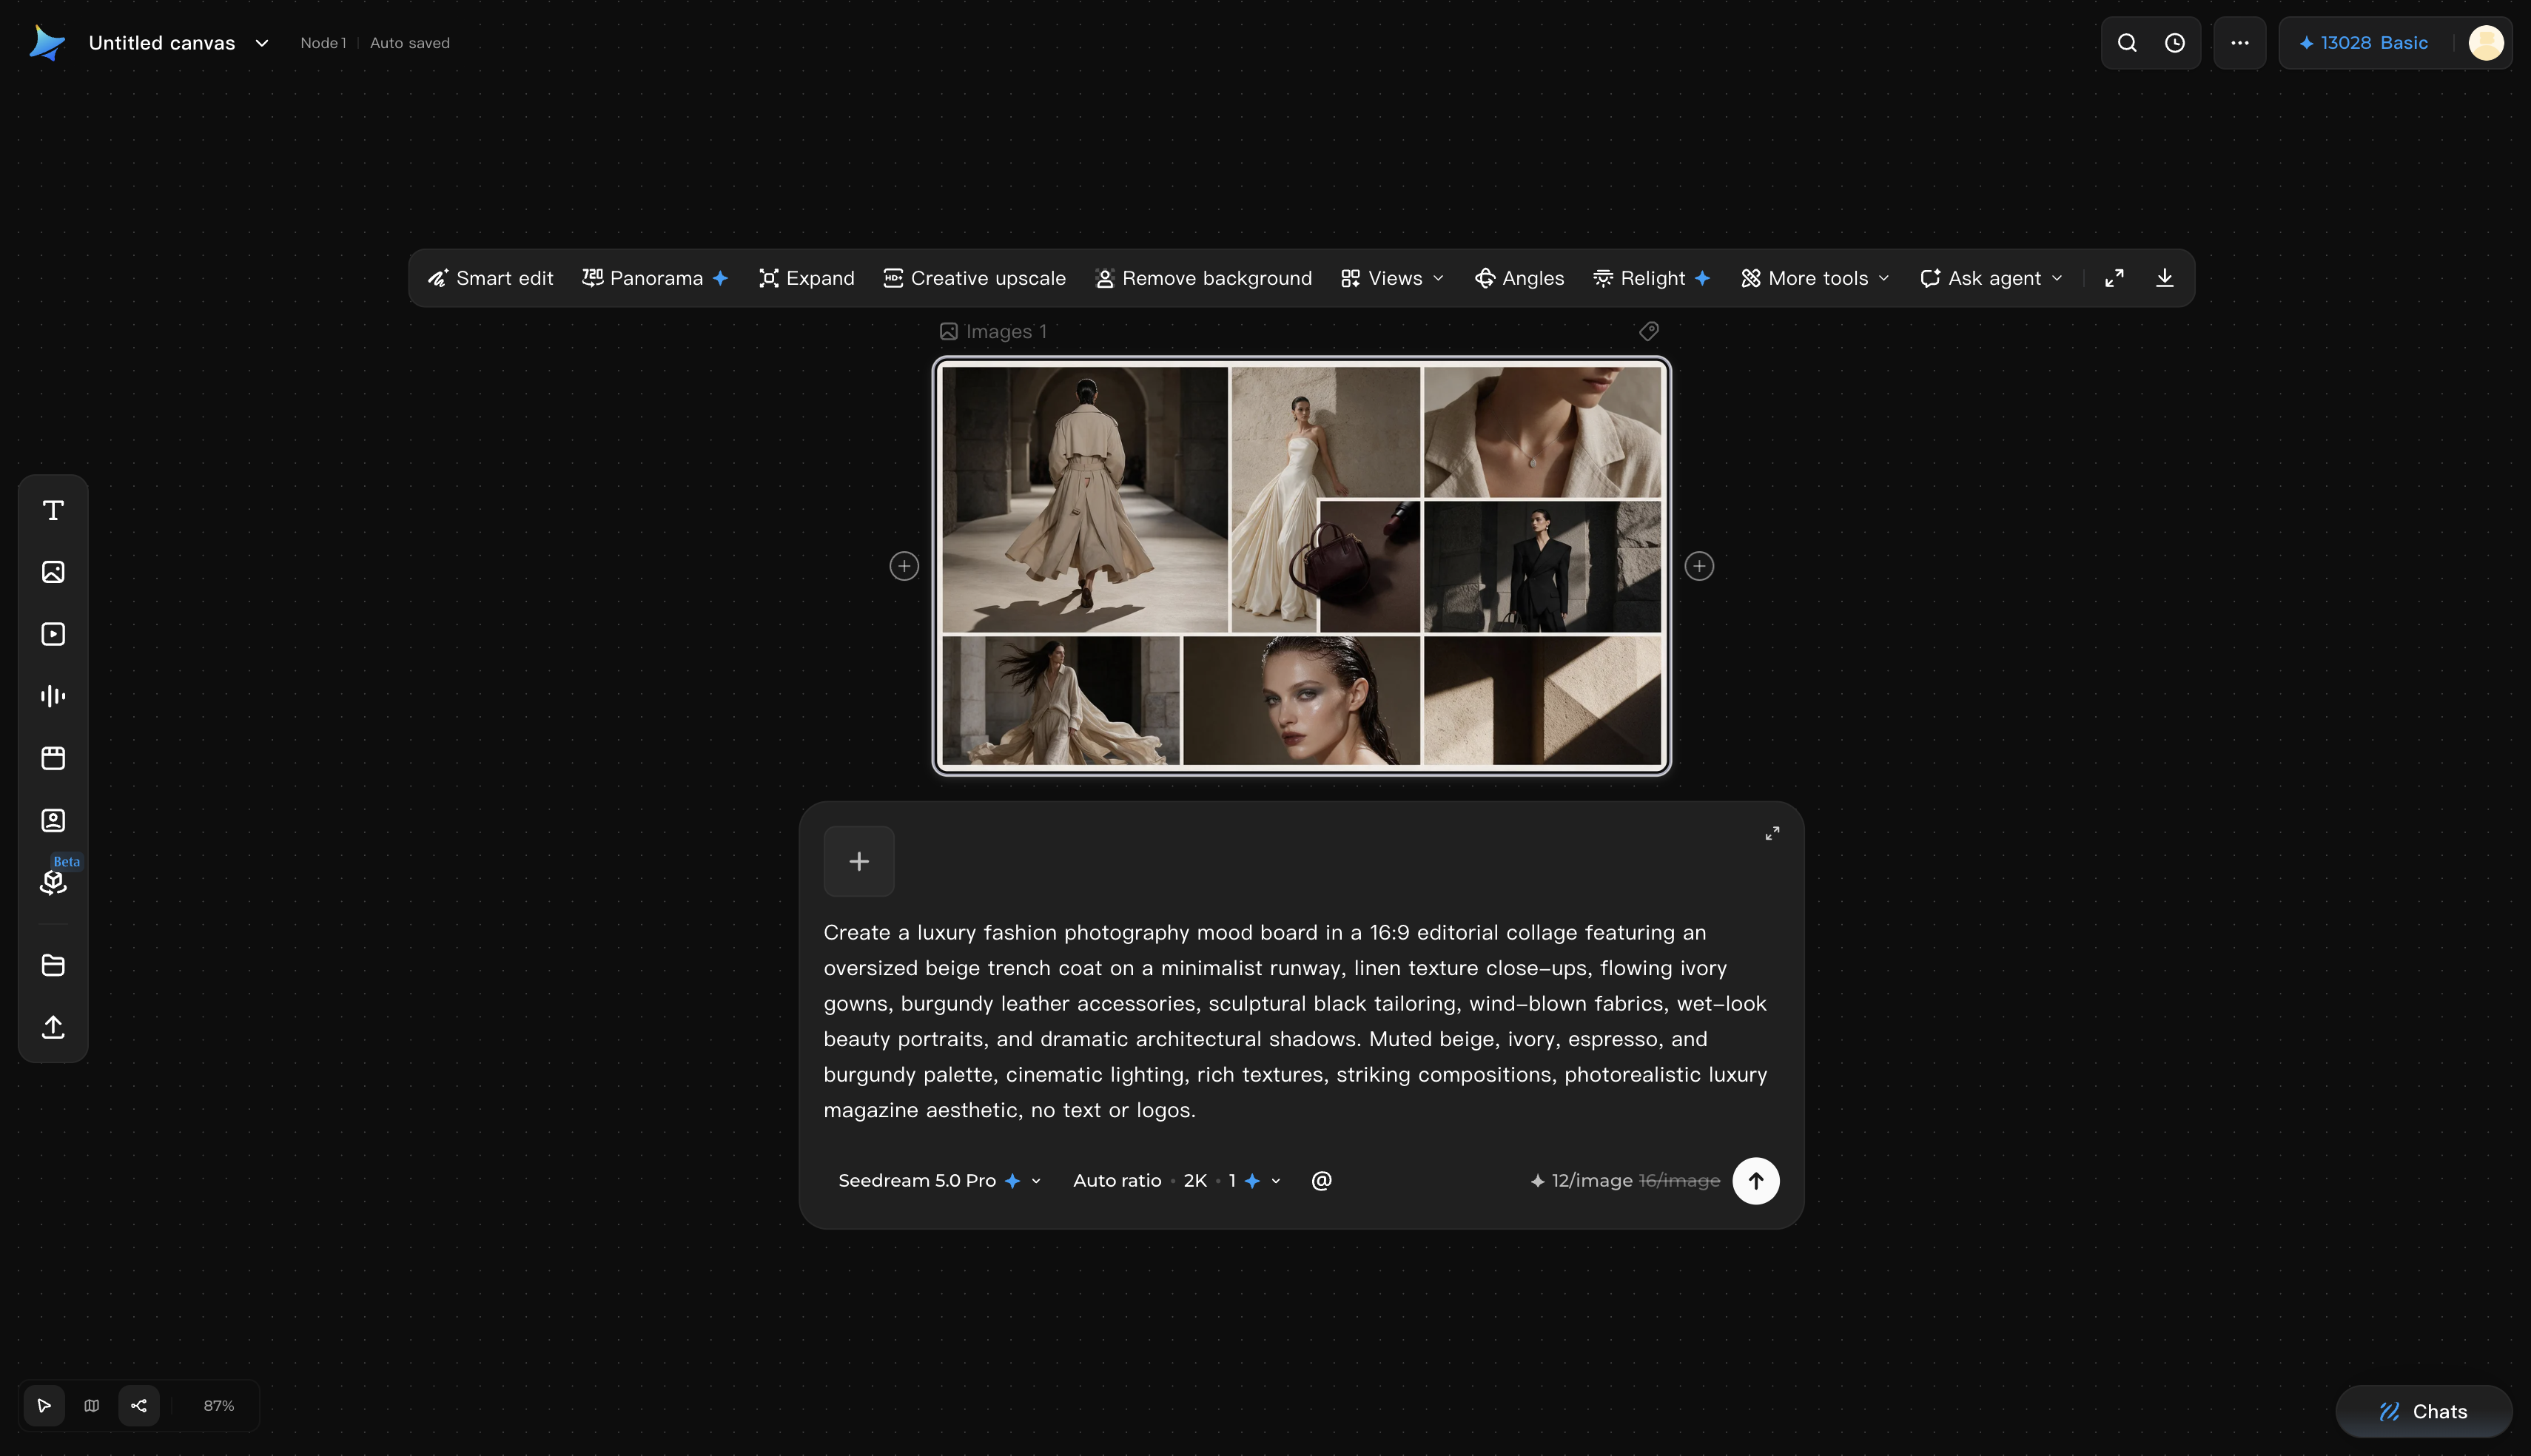Screen dimensions: 2531x1456
Task: Choose Creative upscale in toolbar
Action: pyautogui.click(x=974, y=278)
